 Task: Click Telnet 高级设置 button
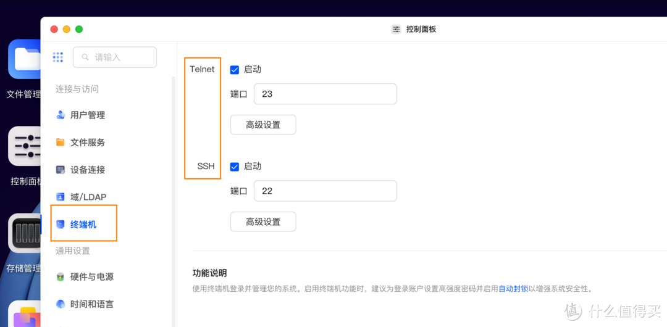[x=263, y=125]
